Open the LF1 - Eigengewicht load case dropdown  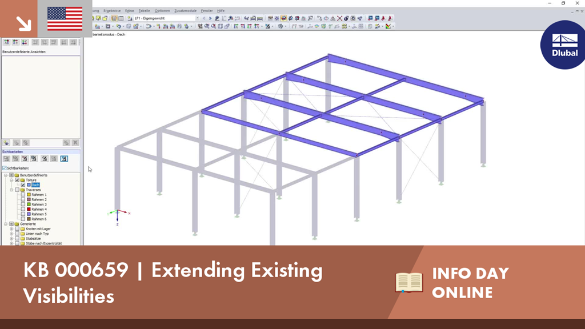coord(197,18)
